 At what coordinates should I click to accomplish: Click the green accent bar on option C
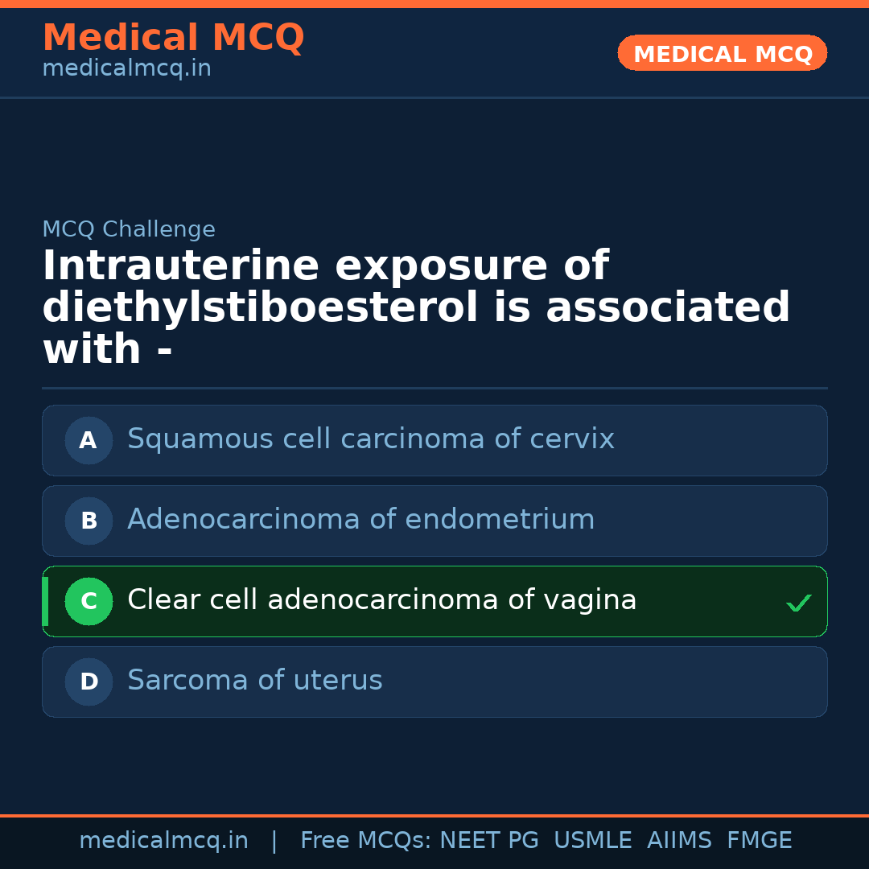point(45,601)
